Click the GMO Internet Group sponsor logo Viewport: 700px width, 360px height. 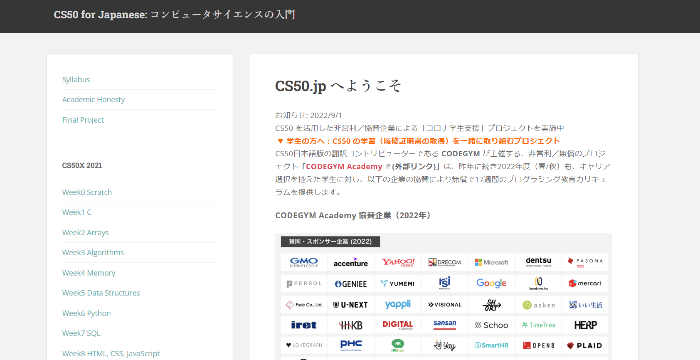click(304, 262)
